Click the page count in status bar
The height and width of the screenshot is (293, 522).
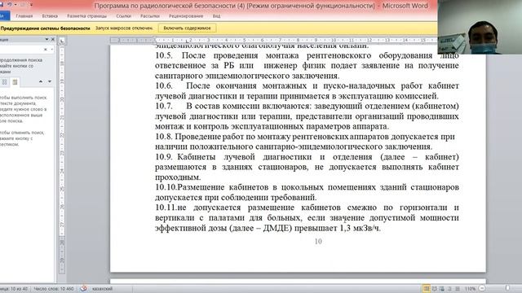coord(14,289)
